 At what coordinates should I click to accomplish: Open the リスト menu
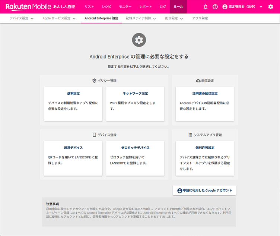(89, 7)
